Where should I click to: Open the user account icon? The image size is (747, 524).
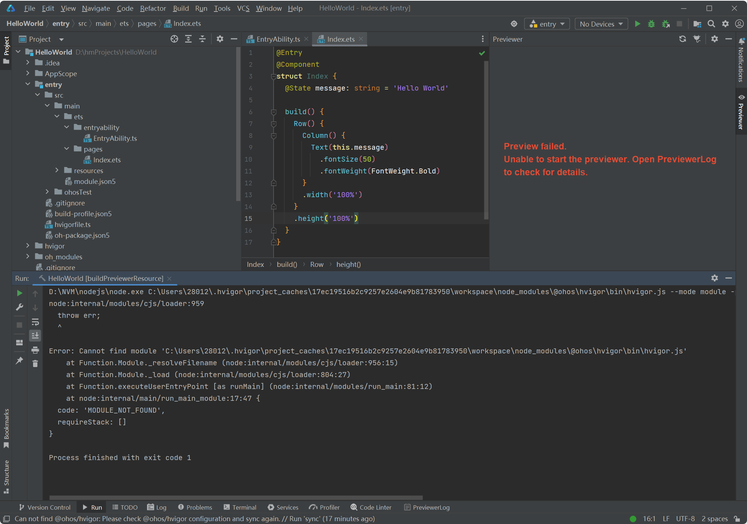click(x=739, y=24)
